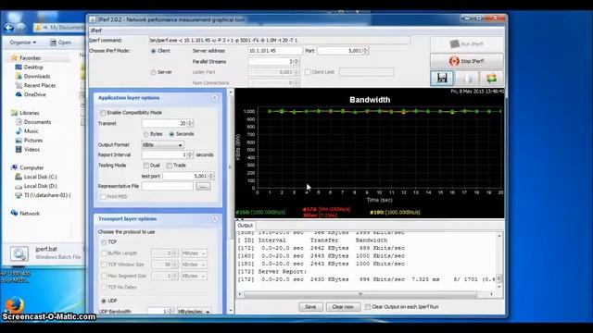The height and width of the screenshot is (333, 593).
Task: Toggle Clear Output on each Iperf Run
Action: pos(367,307)
